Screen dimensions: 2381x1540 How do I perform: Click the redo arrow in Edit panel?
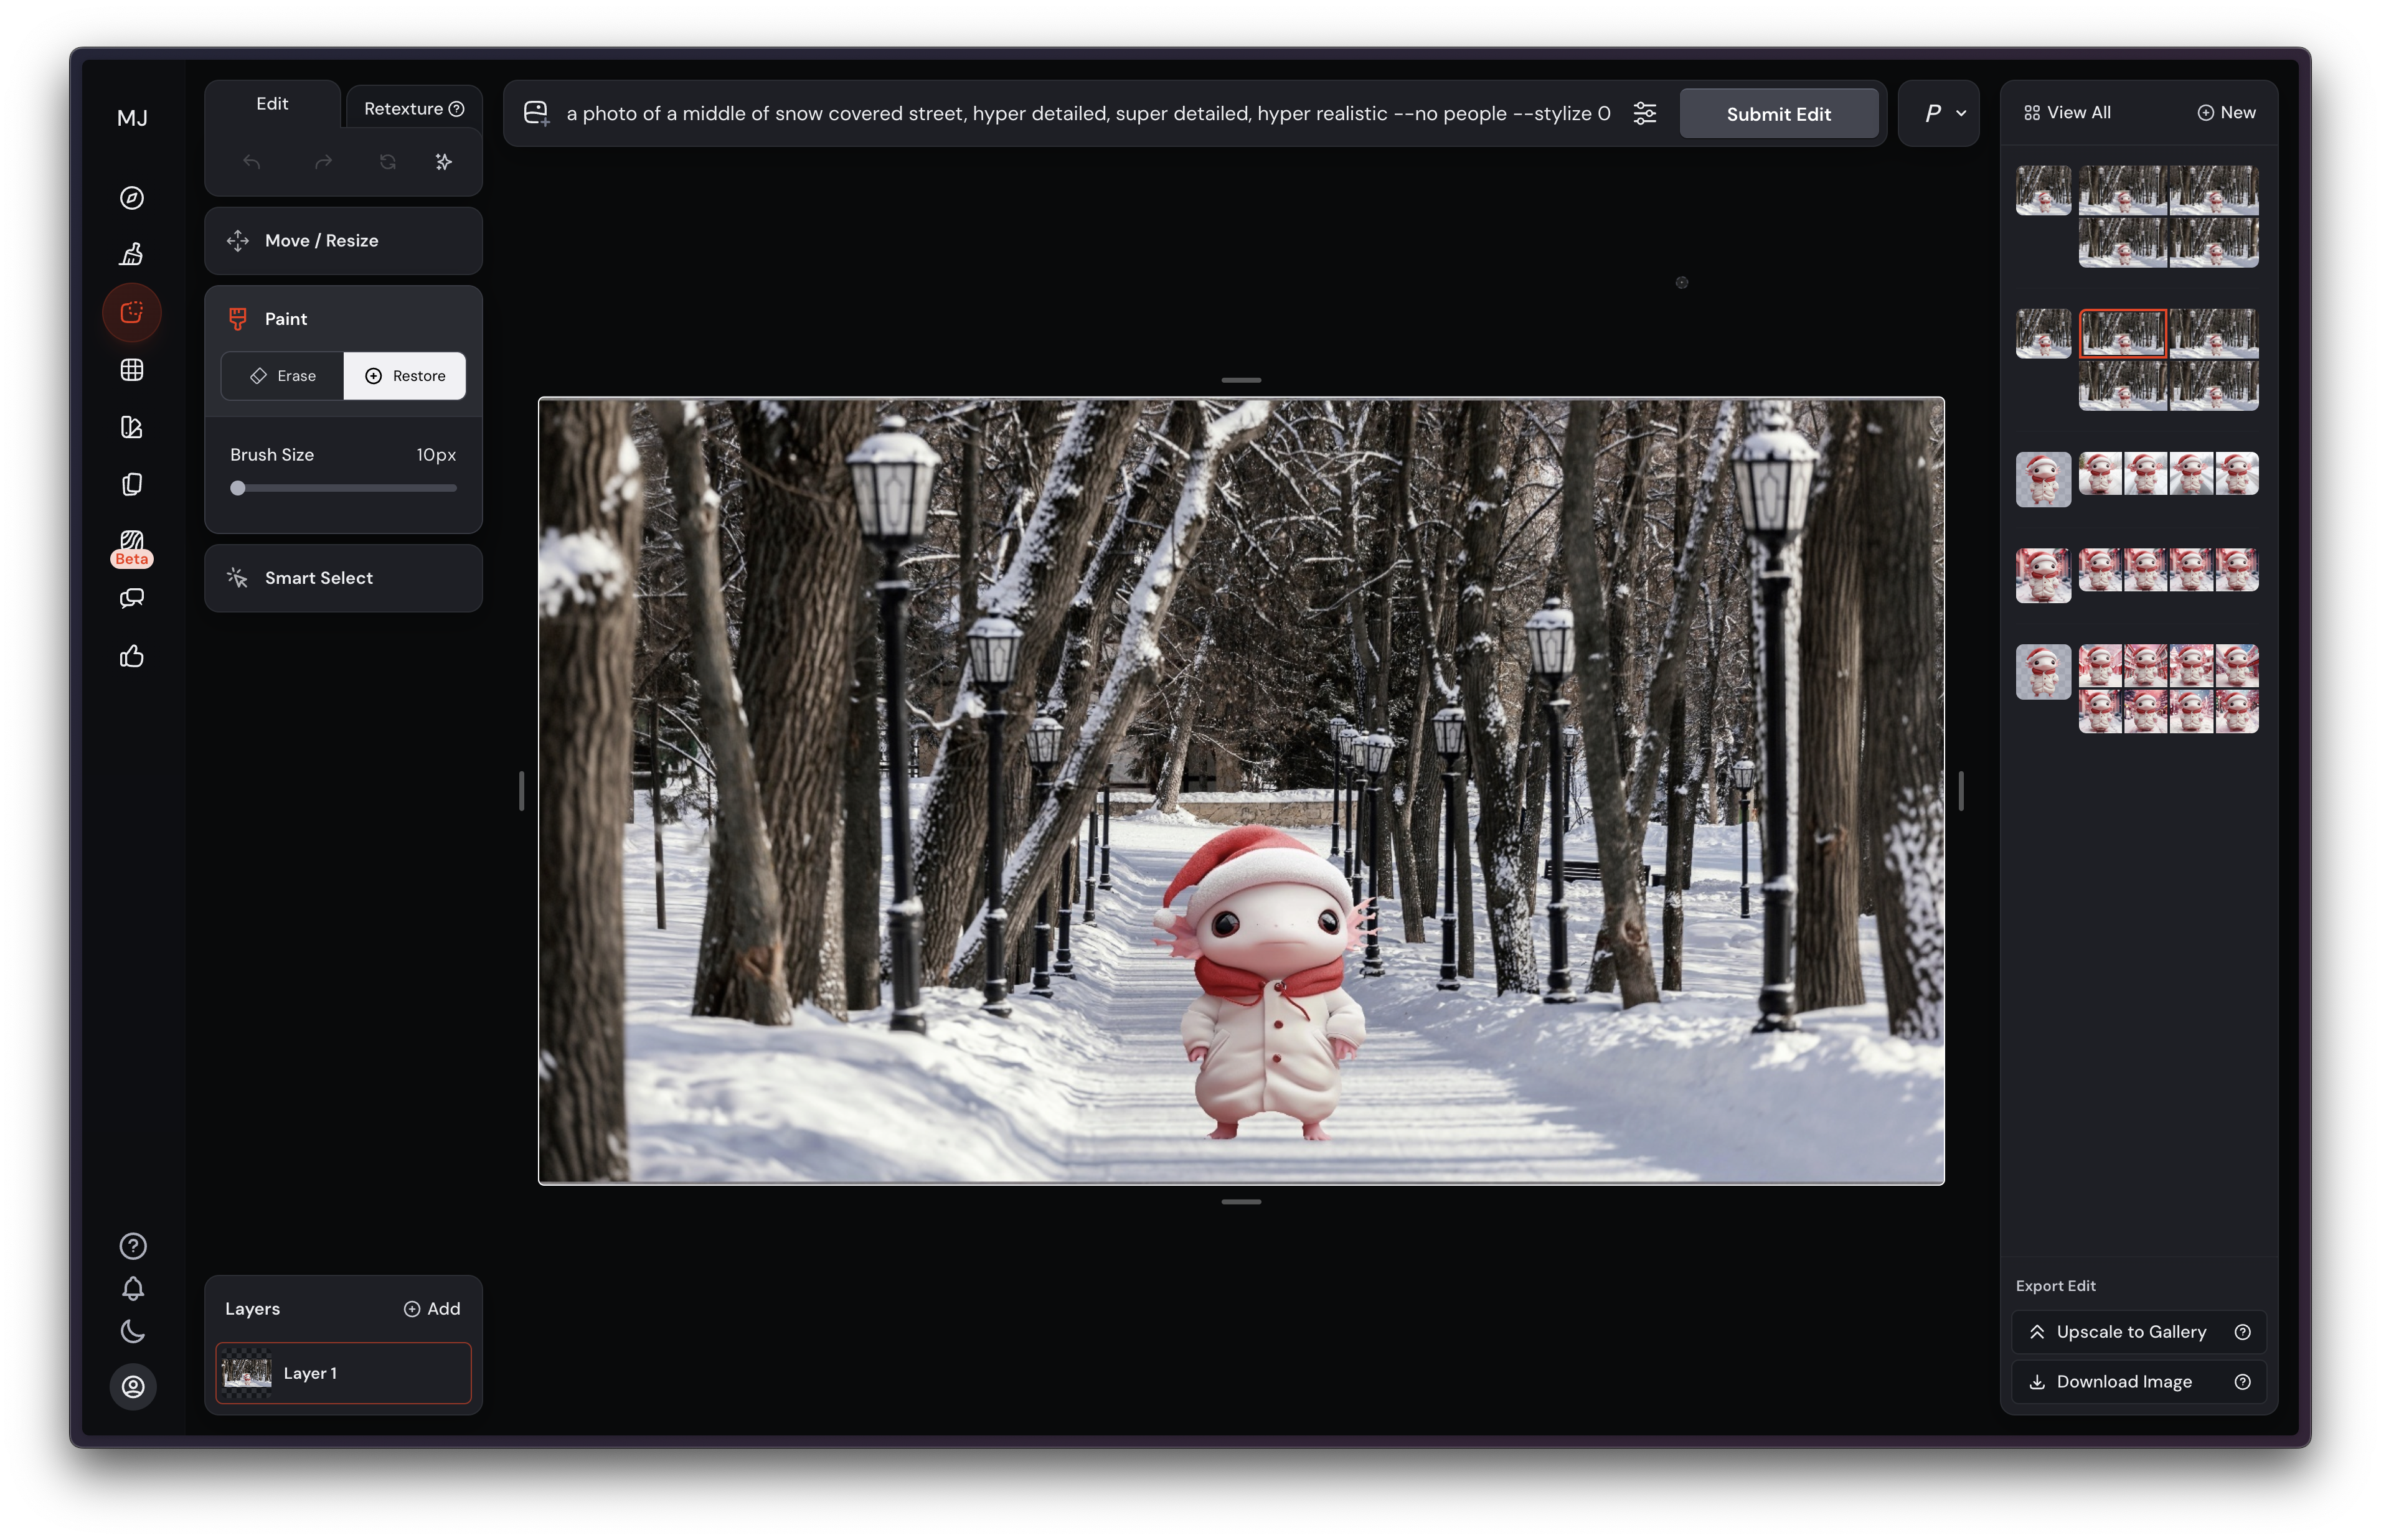point(323,162)
